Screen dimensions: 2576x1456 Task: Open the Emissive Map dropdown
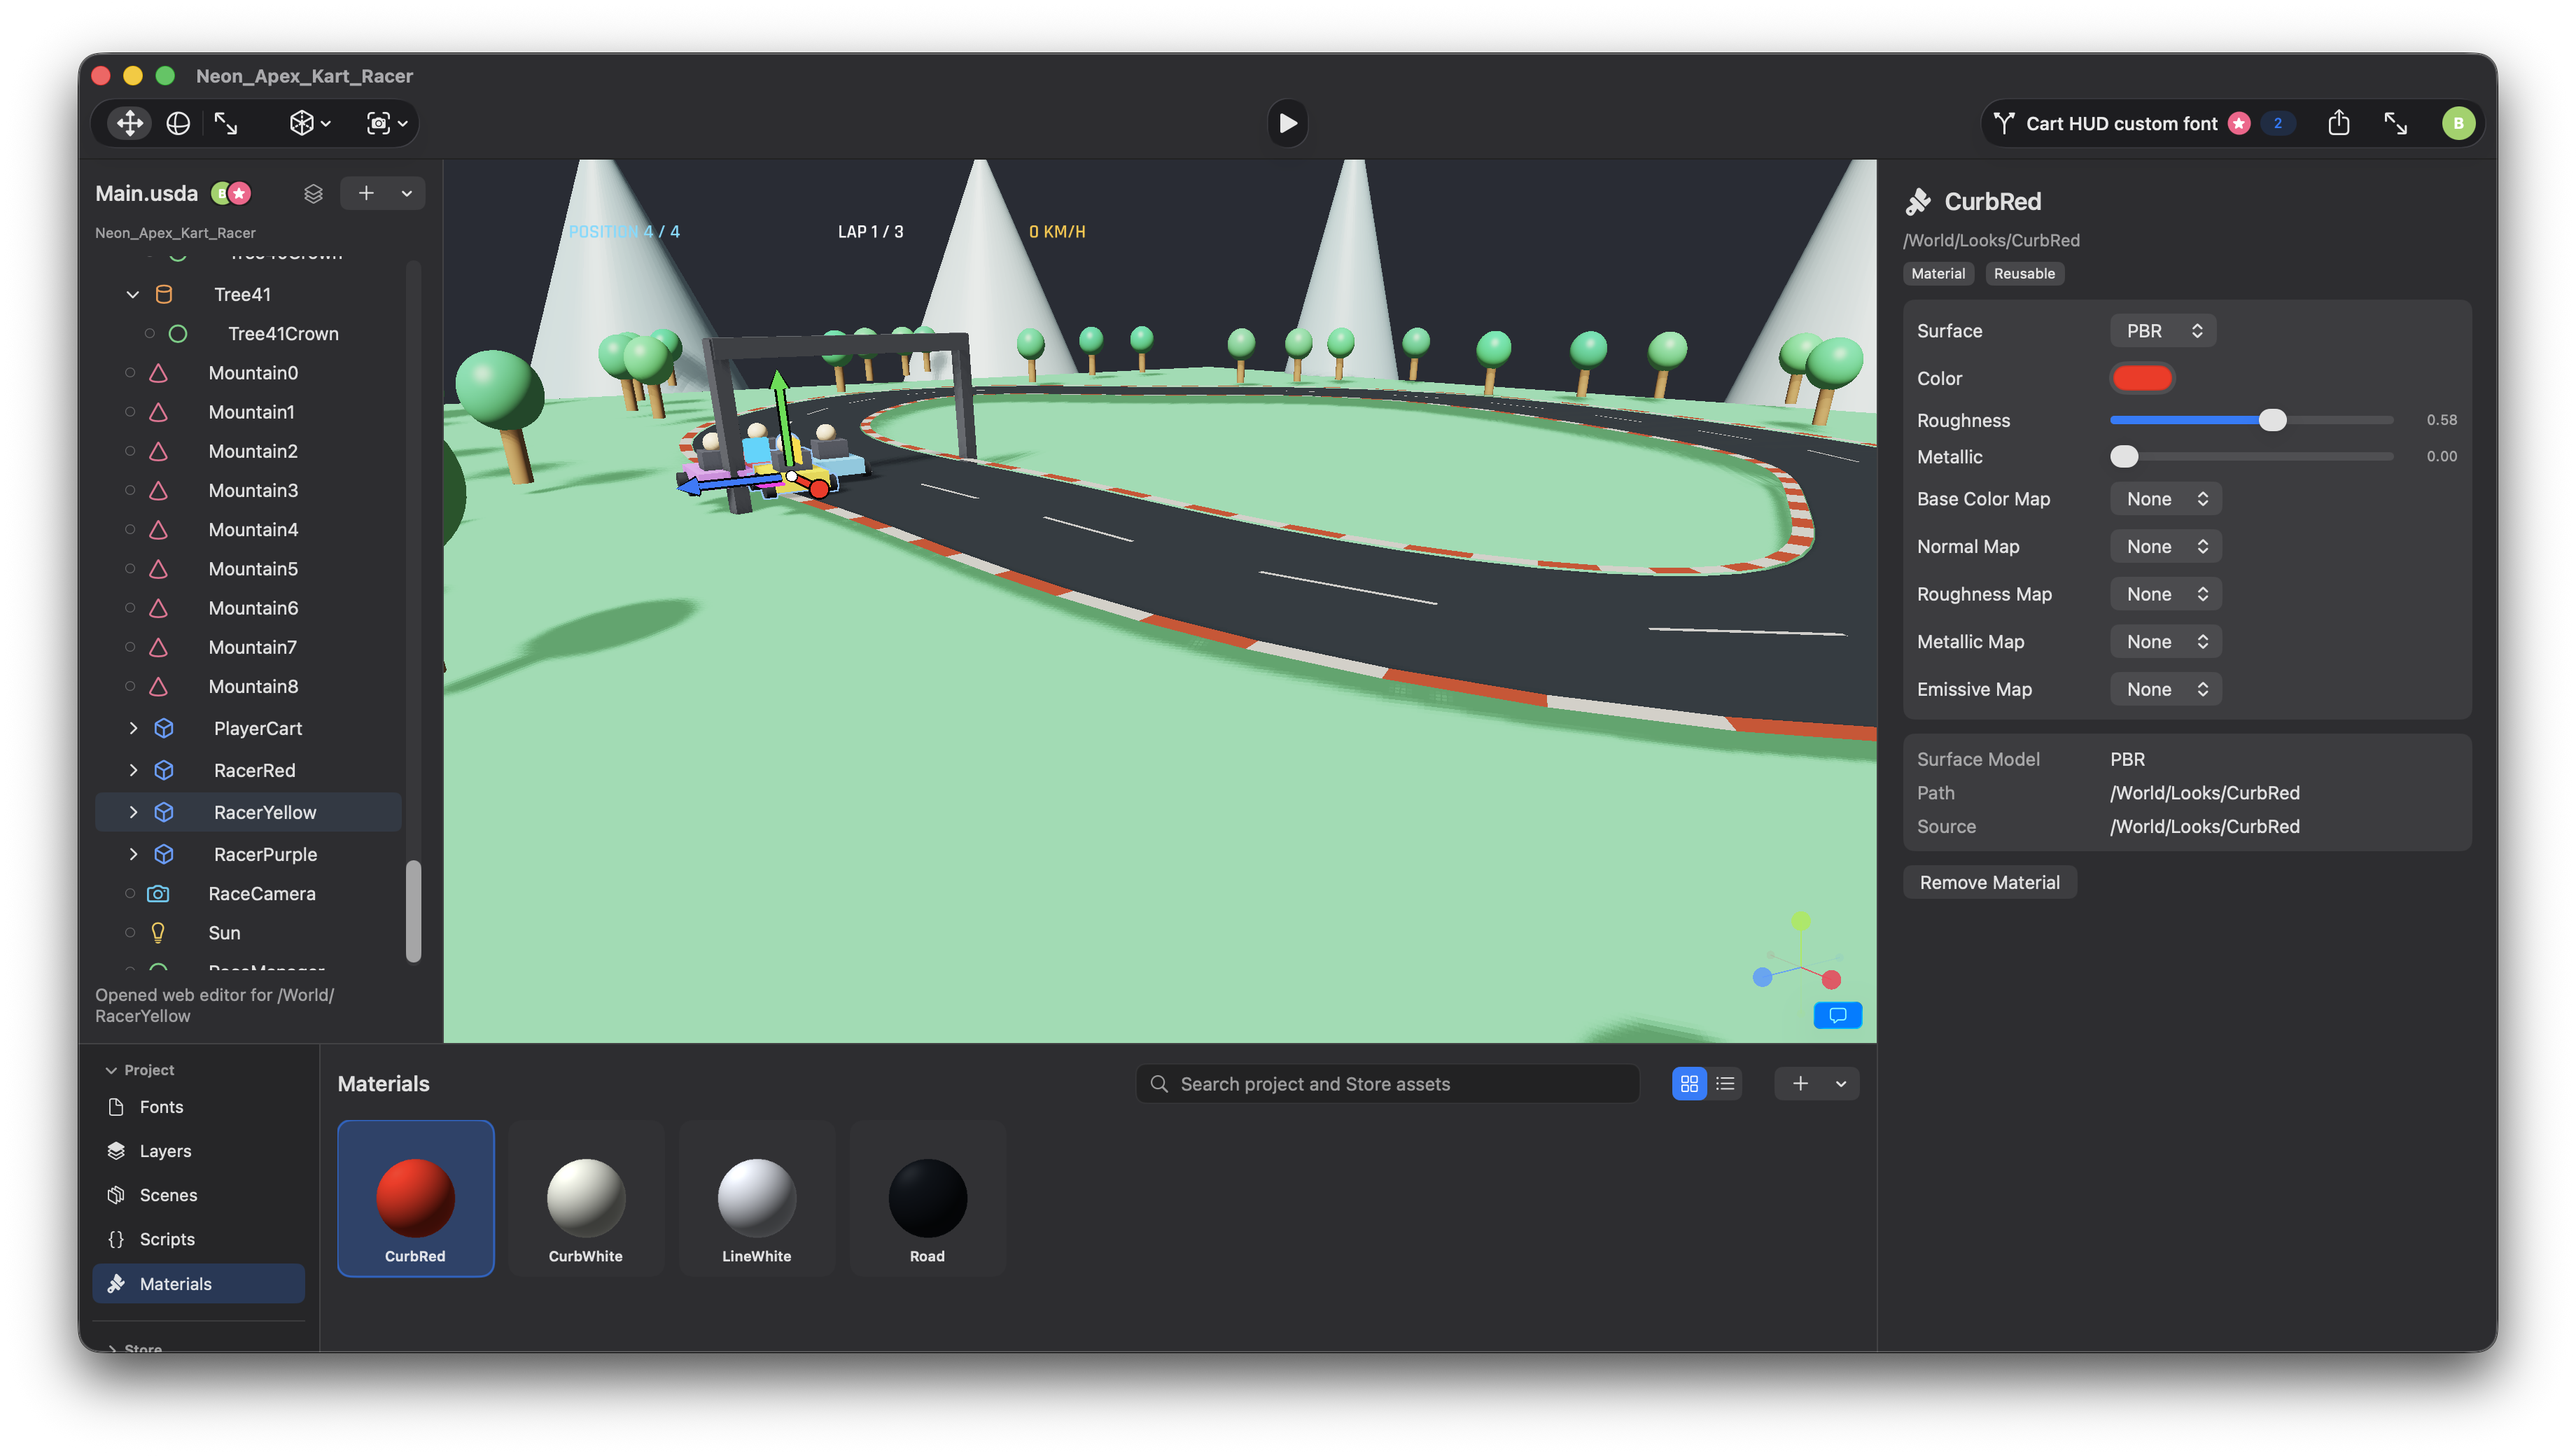click(2166, 689)
